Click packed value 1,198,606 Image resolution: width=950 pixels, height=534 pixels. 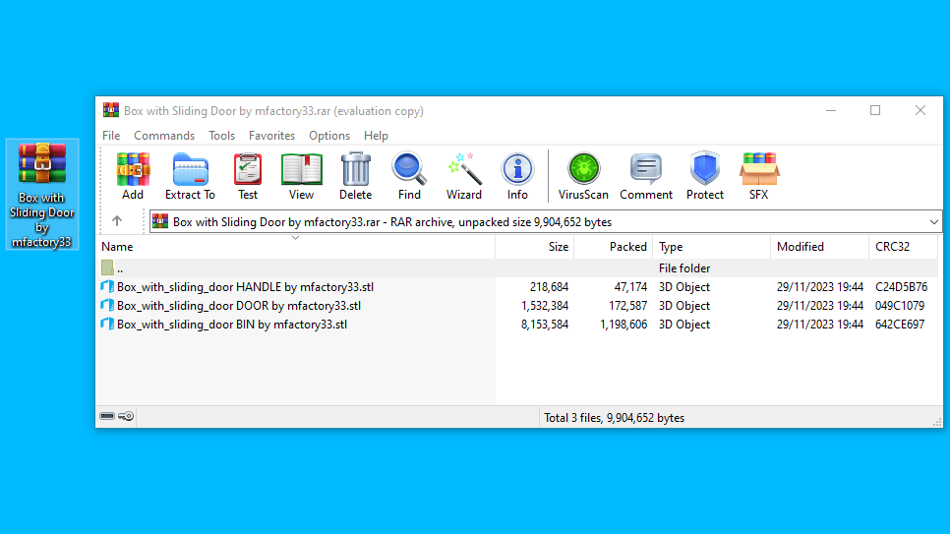pyautogui.click(x=623, y=325)
